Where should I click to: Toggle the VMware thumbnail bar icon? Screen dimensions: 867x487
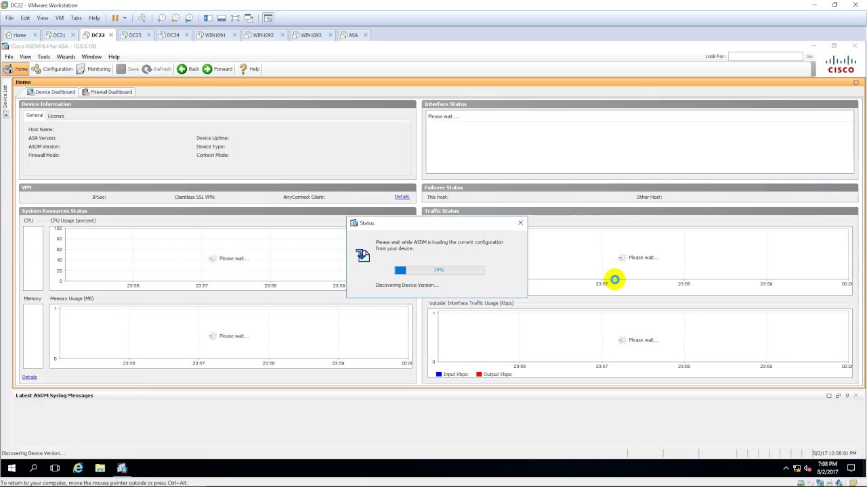tap(221, 18)
